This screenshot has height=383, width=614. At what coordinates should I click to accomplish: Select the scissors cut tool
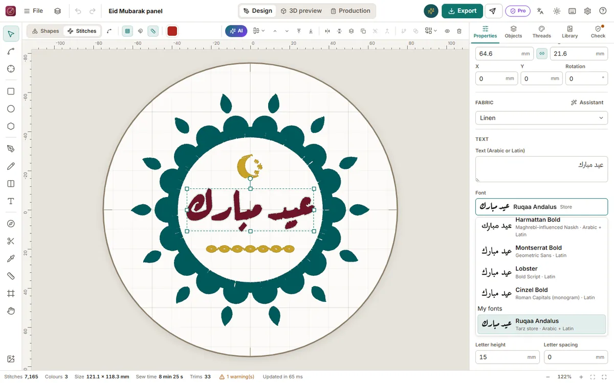click(11, 241)
